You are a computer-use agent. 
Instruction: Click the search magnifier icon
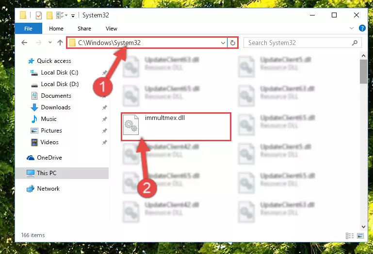[355, 43]
